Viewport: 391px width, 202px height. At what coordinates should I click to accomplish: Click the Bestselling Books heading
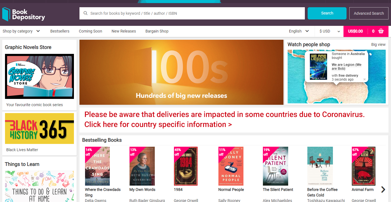tap(102, 140)
